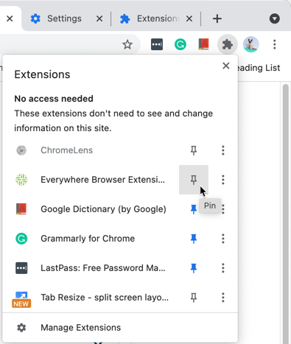The width and height of the screenshot is (291, 344).
Task: Open more options for ChromeLens
Action: pos(223,150)
